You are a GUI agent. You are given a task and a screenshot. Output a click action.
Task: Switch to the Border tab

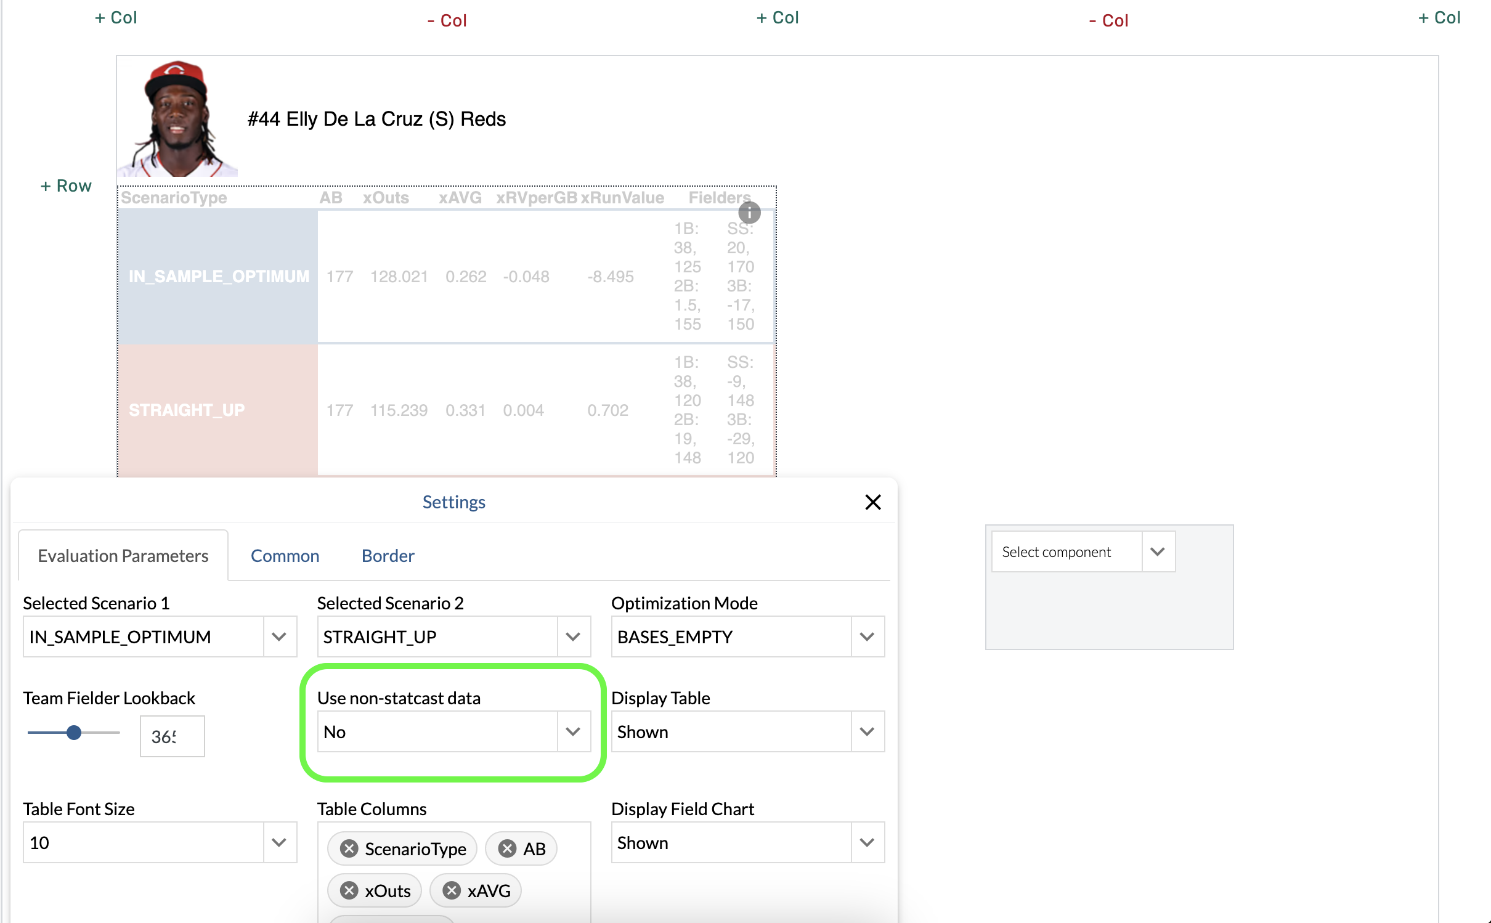coord(388,555)
